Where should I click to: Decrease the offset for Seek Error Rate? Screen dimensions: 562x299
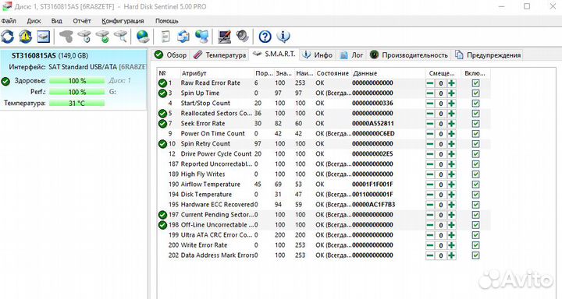click(x=430, y=123)
